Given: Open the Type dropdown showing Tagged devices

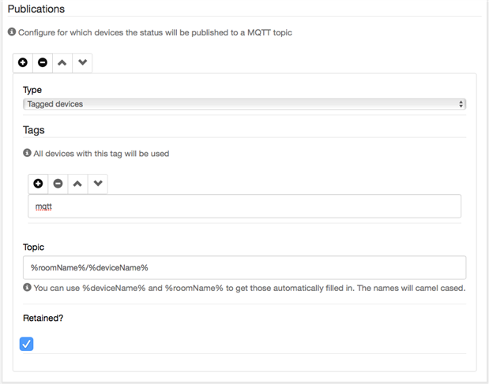Looking at the screenshot, I should [244, 103].
